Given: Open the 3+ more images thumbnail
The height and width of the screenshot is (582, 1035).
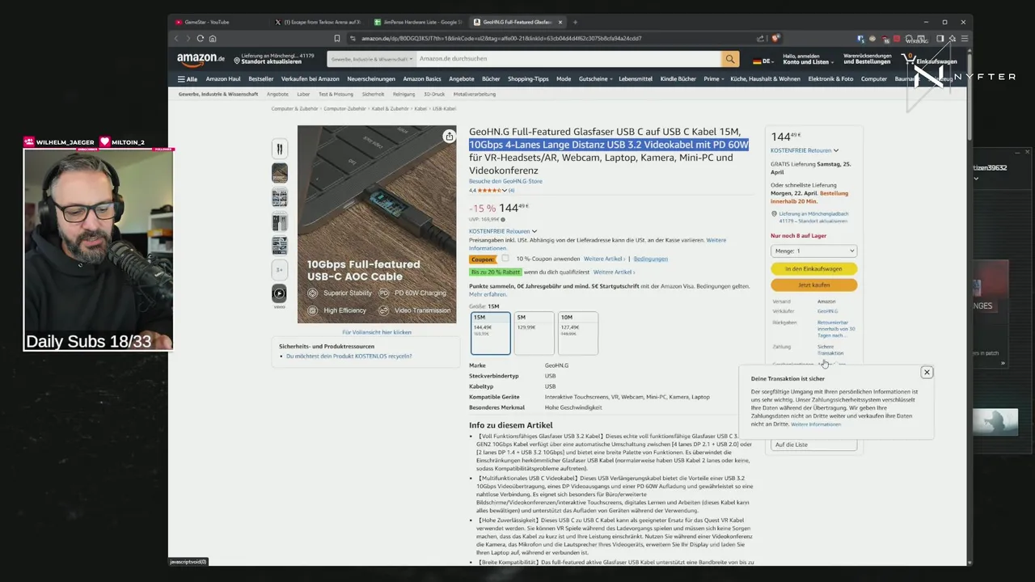Looking at the screenshot, I should click(279, 270).
